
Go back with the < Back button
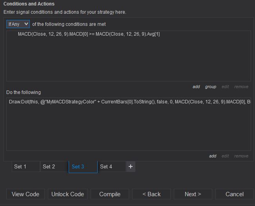(151, 194)
